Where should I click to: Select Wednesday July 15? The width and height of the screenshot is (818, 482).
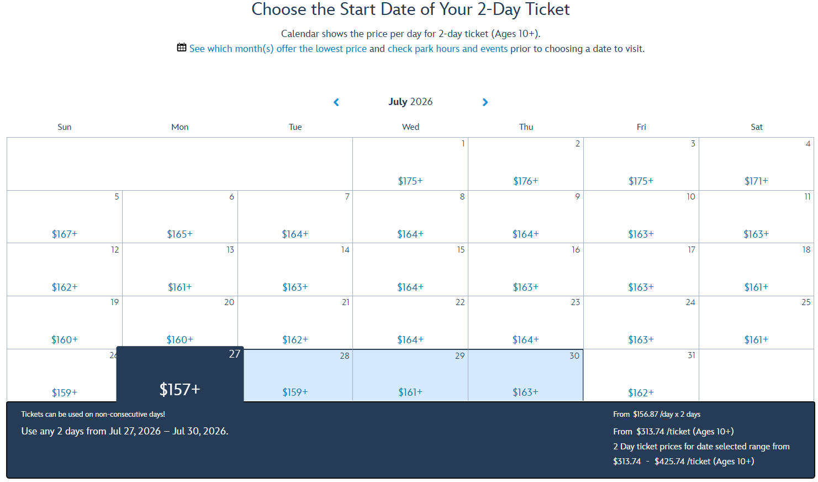coord(410,270)
